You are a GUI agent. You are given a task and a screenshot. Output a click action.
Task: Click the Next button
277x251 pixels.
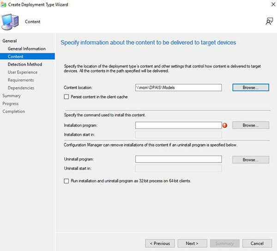point(192,243)
